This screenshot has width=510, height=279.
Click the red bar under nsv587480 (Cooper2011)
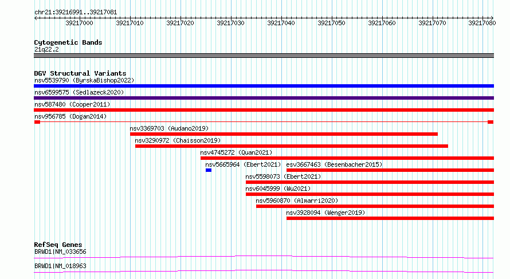264,110
